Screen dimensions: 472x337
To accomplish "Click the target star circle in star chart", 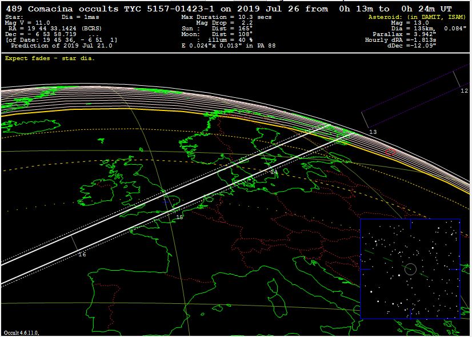I will [410, 268].
